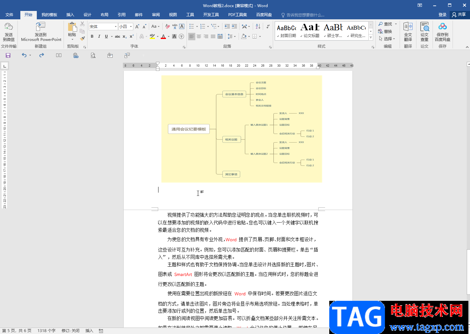Click the word count 1318 个字 in status bar

click(x=46, y=331)
